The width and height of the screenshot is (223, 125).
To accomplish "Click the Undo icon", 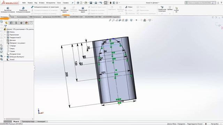I will [x=101, y=3].
